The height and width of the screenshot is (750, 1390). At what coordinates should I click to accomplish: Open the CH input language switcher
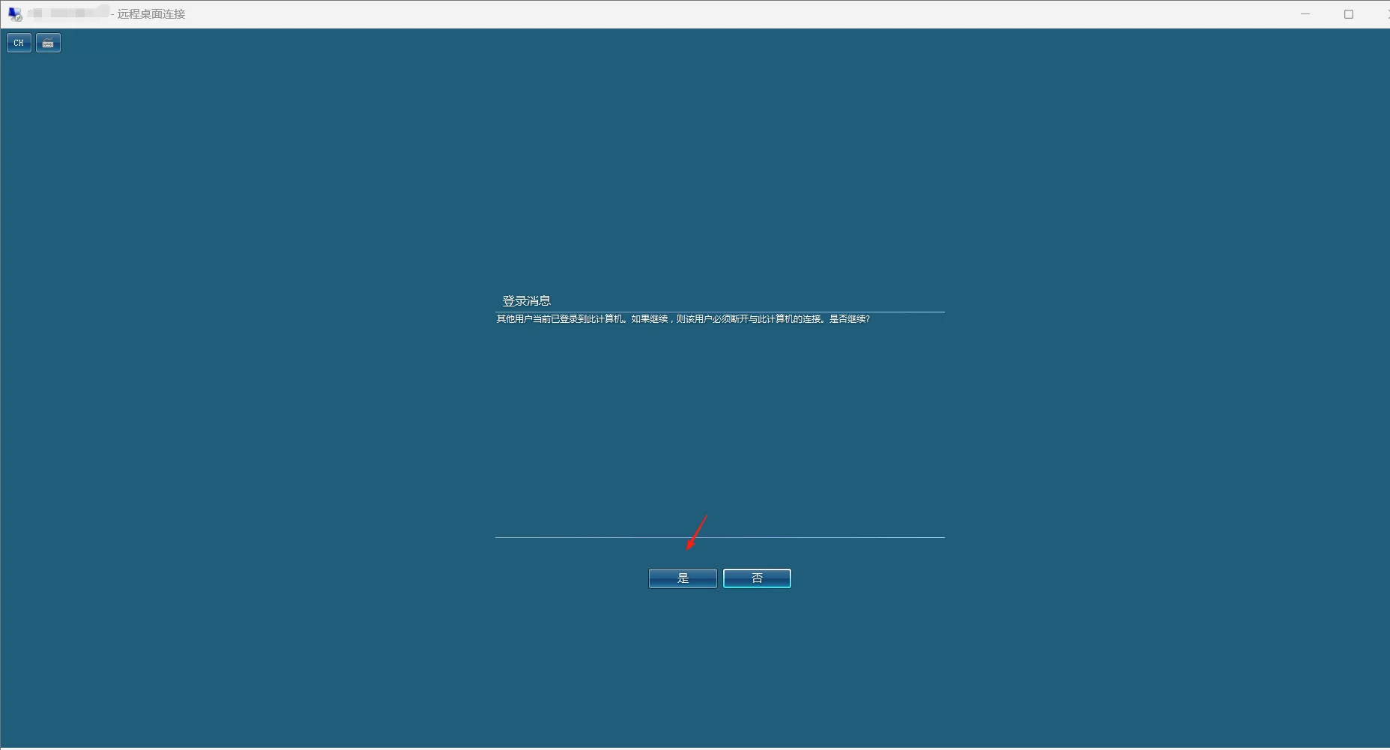coord(19,43)
